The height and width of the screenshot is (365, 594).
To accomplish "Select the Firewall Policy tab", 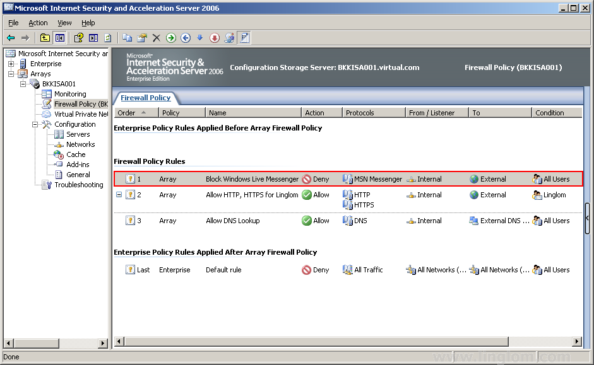I will [145, 98].
